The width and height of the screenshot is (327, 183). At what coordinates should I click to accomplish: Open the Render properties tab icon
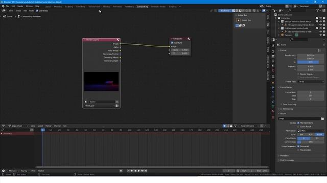[x=273, y=51]
